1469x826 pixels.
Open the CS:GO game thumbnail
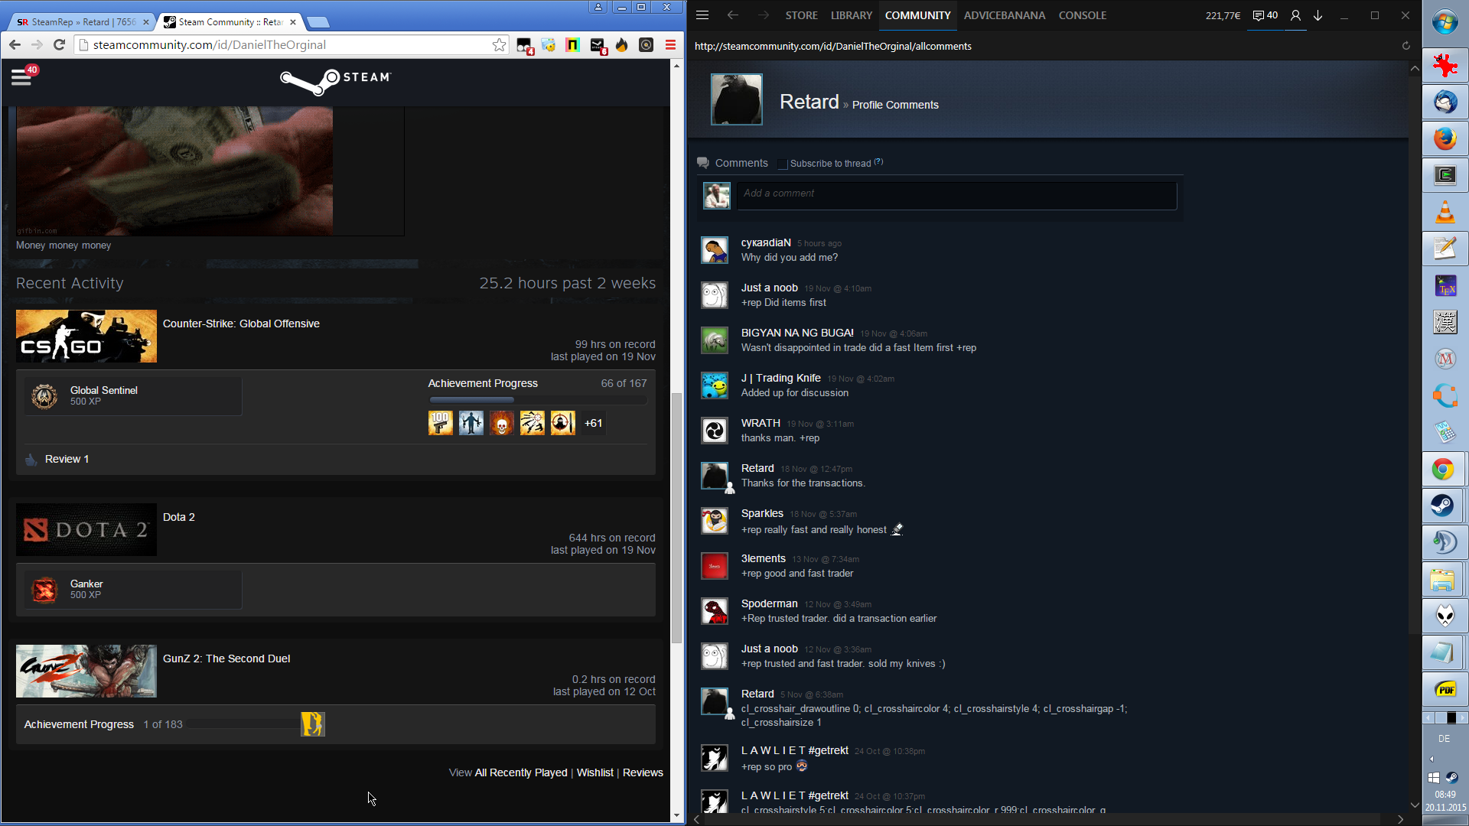(x=86, y=337)
